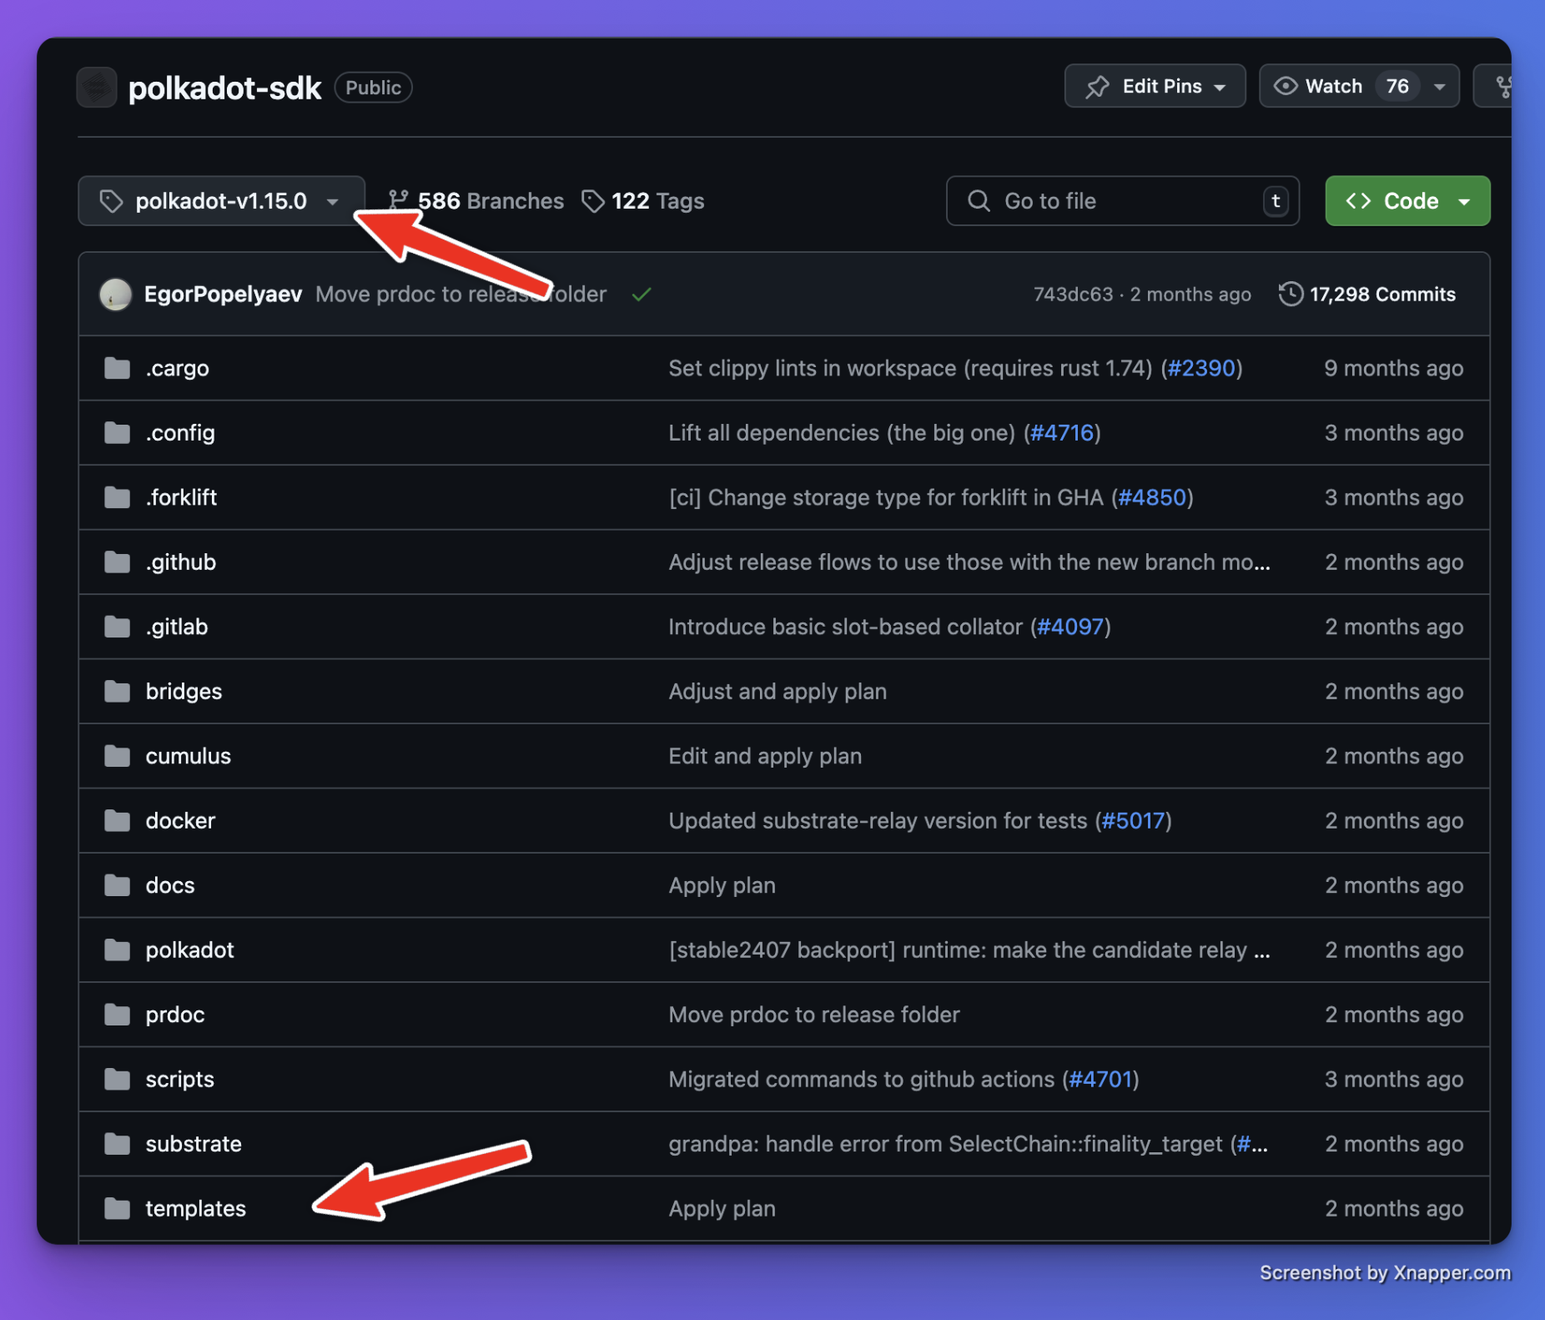View the 586 Branches page
The width and height of the screenshot is (1545, 1320).
coord(476,201)
